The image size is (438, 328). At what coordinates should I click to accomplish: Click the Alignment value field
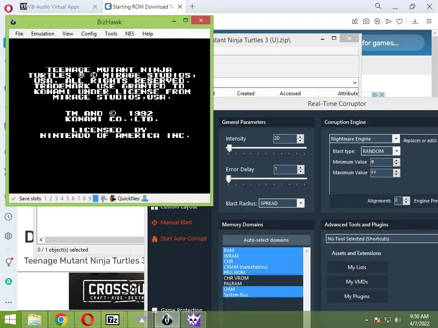tap(398, 201)
